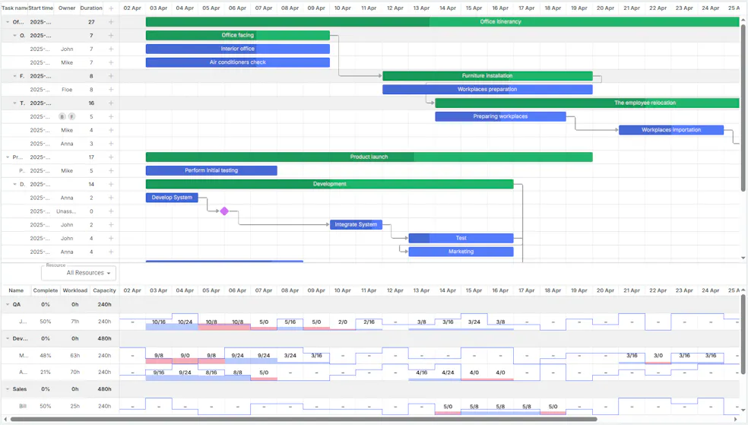Click the Bill resource row name
Image resolution: width=748 pixels, height=425 pixels.
[23, 407]
